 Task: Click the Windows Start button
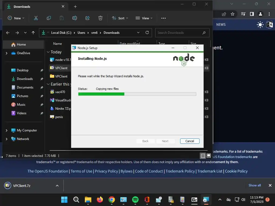tap(64, 200)
